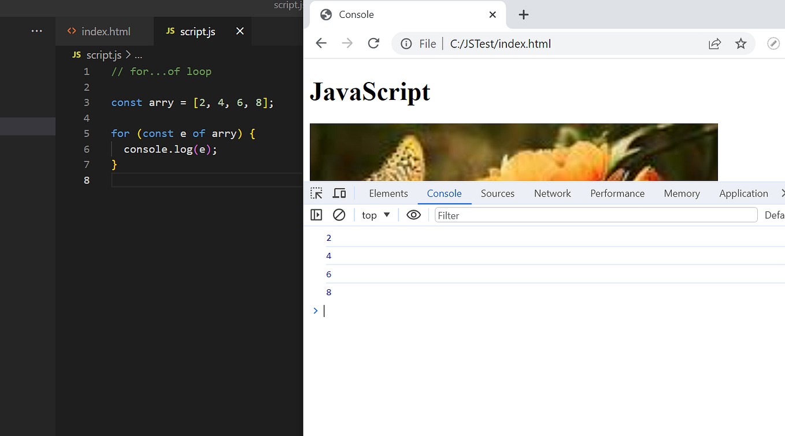Go back with the browser back arrow

point(321,43)
